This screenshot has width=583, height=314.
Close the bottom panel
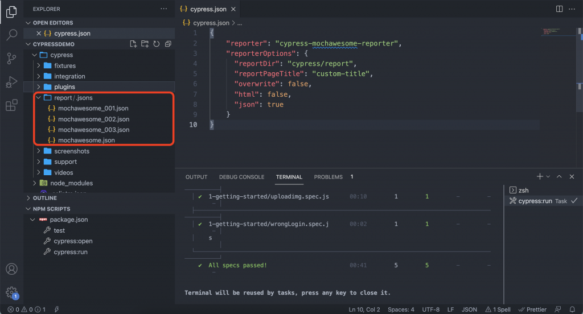(x=572, y=176)
